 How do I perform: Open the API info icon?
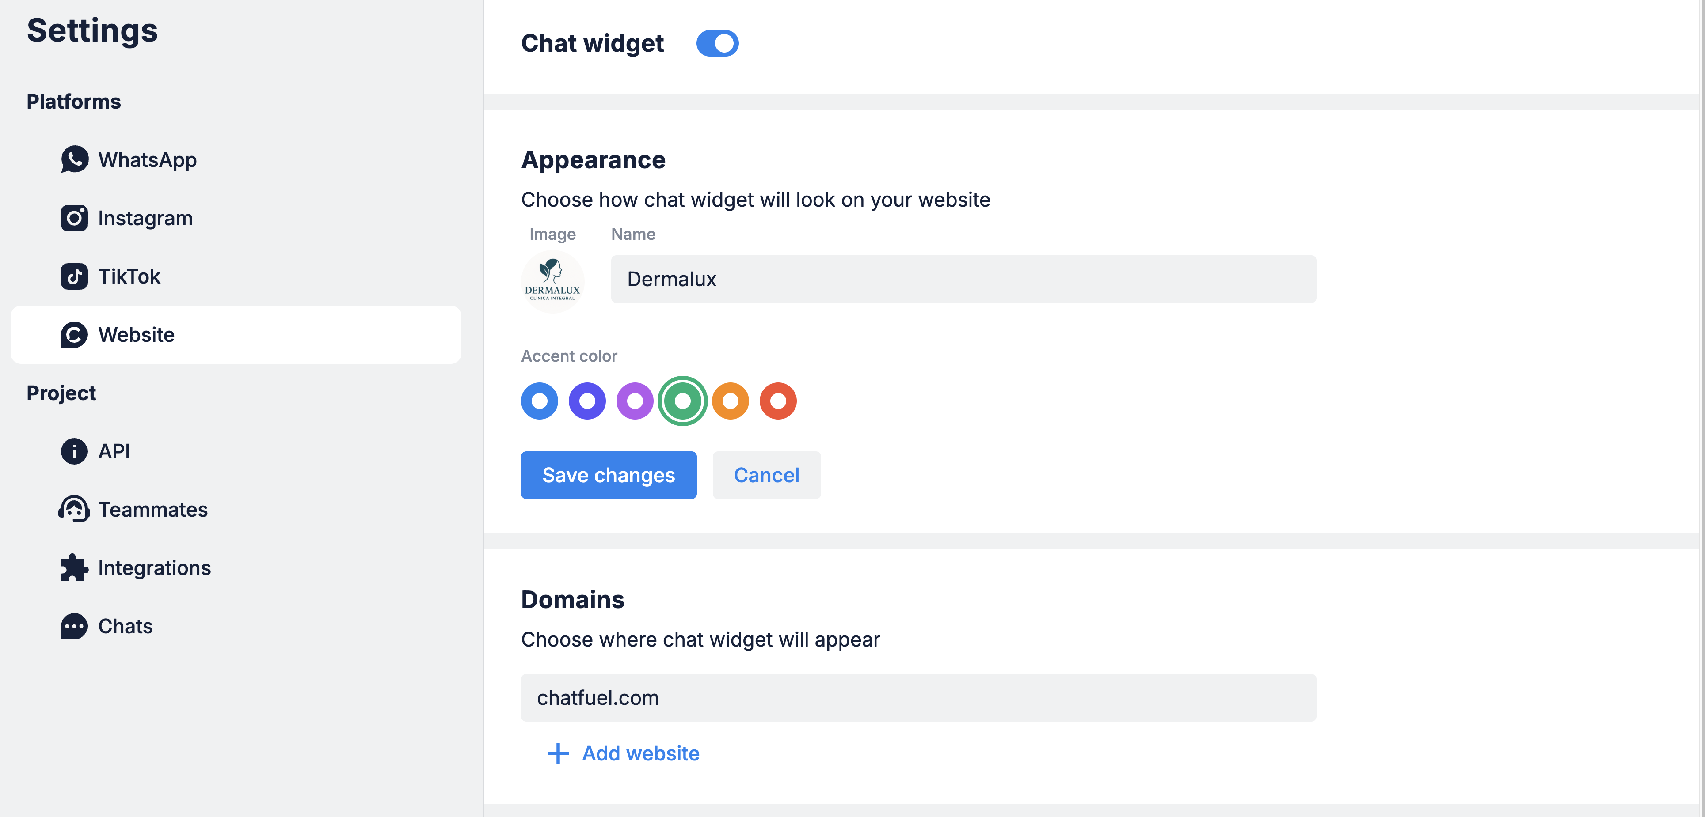pyautogui.click(x=74, y=451)
